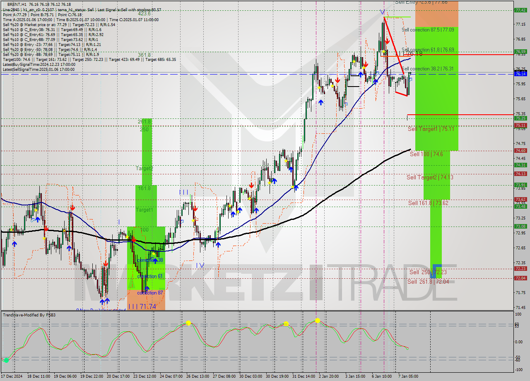Image resolution: width=530 pixels, height=381 pixels.
Task: Select the red 72.04 price tag
Action: point(520,278)
